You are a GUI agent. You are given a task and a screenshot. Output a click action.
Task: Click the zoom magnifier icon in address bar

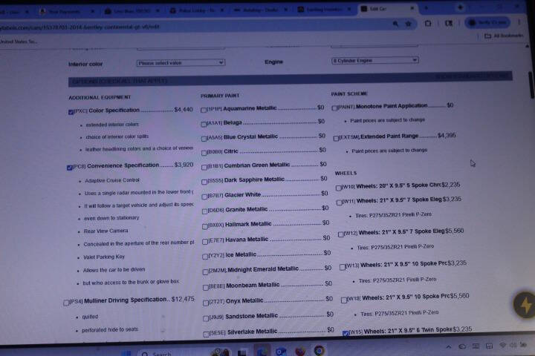[x=394, y=24]
